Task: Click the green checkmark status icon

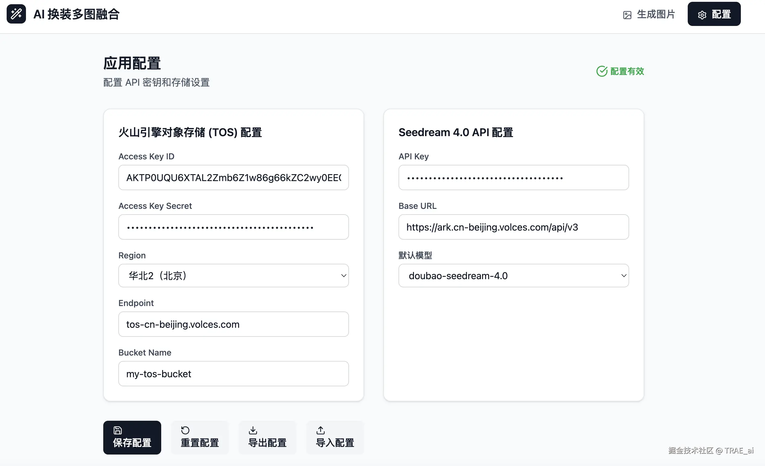Action: 602,71
